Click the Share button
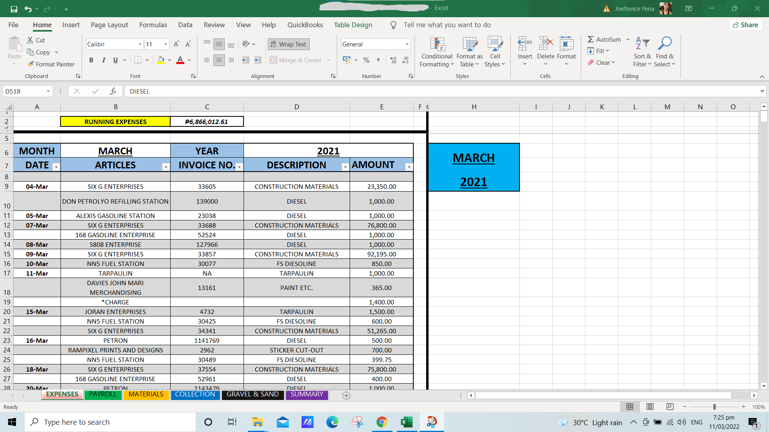The image size is (769, 432). point(745,25)
